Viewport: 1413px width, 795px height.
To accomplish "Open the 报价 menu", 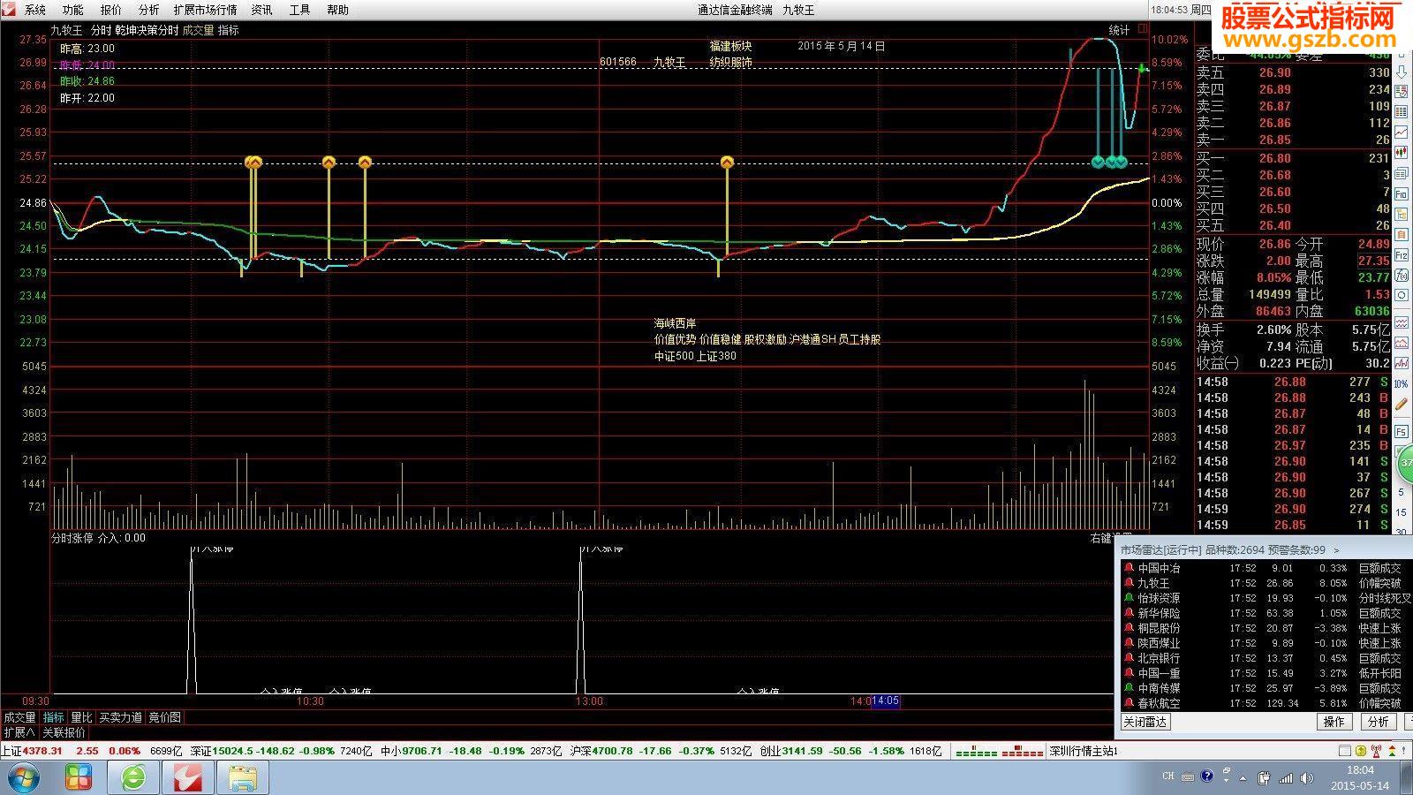I will coord(110,10).
